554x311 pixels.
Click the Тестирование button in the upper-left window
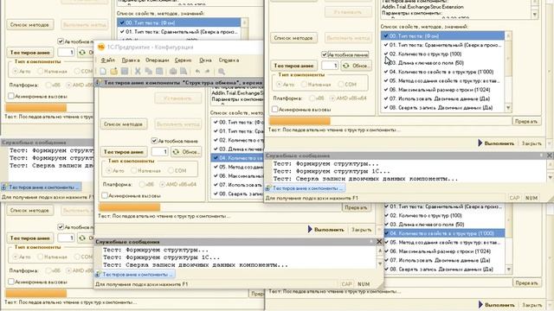coord(30,52)
